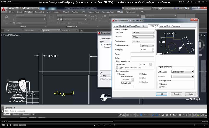This screenshot has width=209, height=128.
Task: Click the Sign In user icon
Action: tap(157, 8)
